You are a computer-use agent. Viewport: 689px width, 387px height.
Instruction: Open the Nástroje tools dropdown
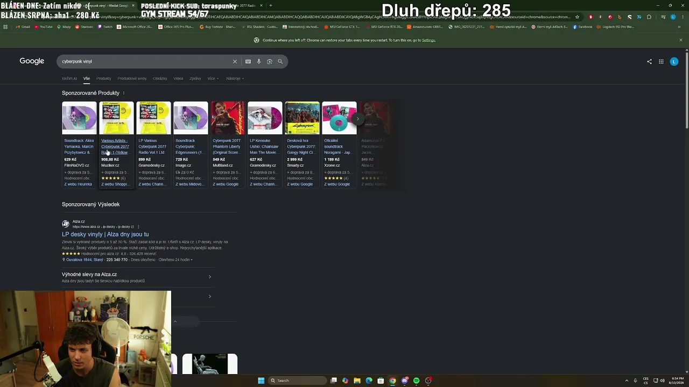(x=235, y=78)
